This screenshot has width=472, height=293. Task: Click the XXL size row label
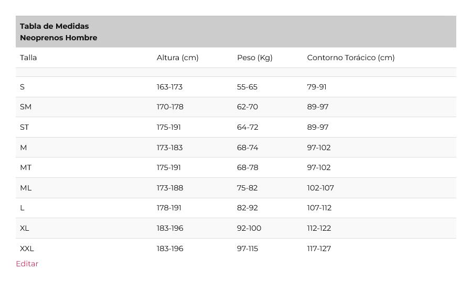27,249
